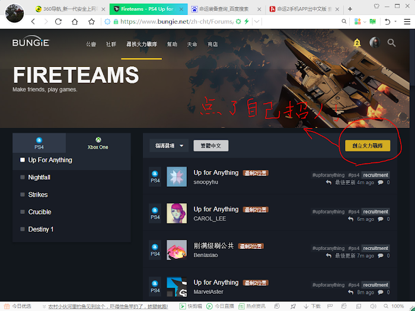Select Up For Anything activity filter
415x311 pixels.
tap(72, 161)
